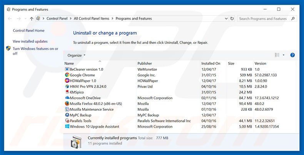Open View installed updates link
Viewport: 304px width, 155px height.
point(30,41)
